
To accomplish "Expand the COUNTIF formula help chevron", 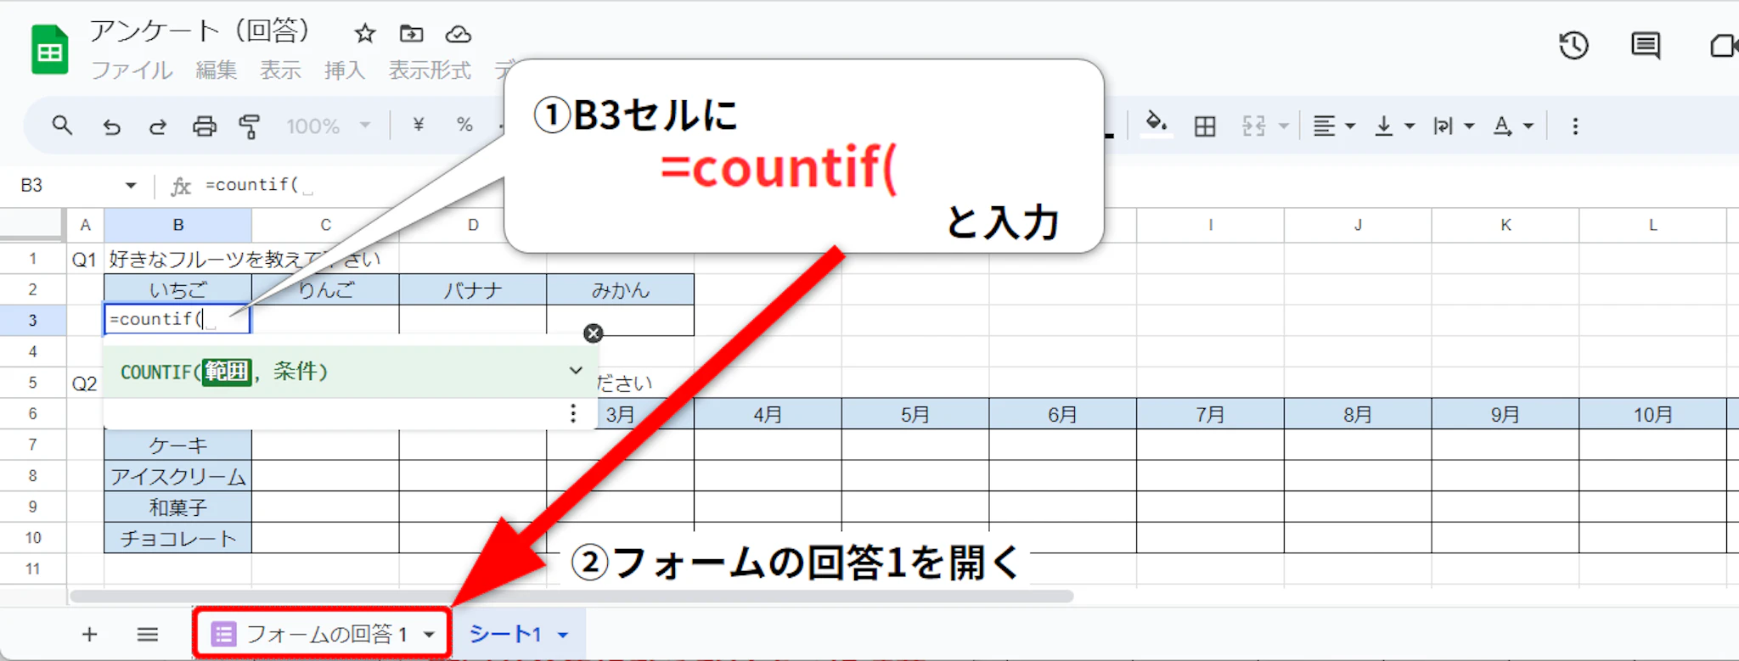I will [576, 371].
